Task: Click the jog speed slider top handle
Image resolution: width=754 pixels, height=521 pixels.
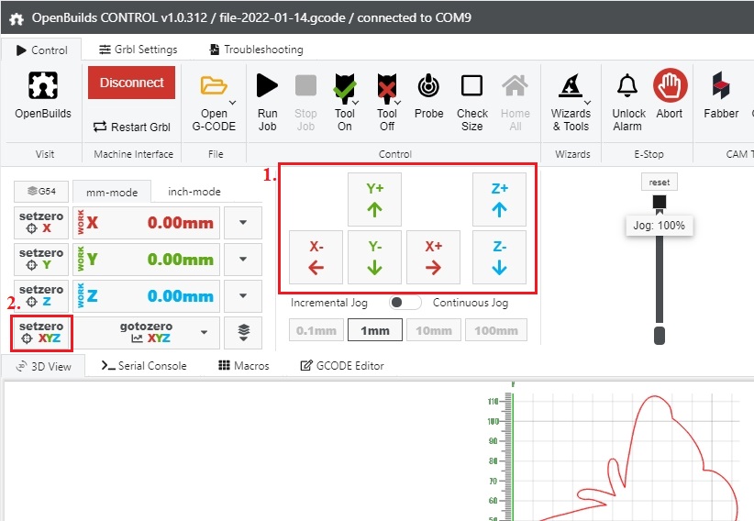Action: point(660,202)
